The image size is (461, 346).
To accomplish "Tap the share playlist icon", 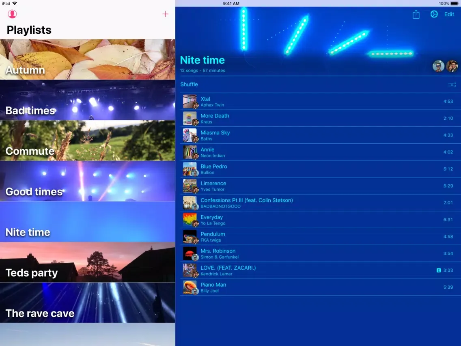I will click(416, 14).
